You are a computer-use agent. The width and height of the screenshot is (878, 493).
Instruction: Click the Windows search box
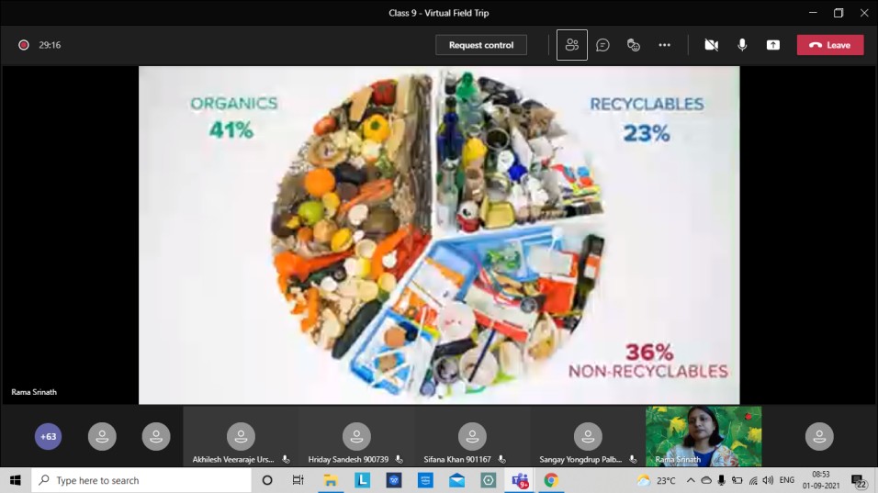(142, 480)
